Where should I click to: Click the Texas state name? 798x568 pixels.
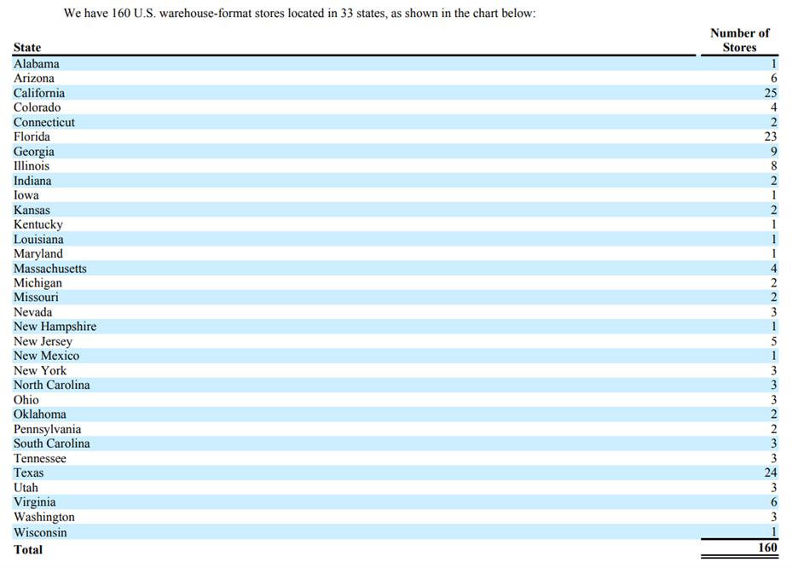[x=28, y=472]
